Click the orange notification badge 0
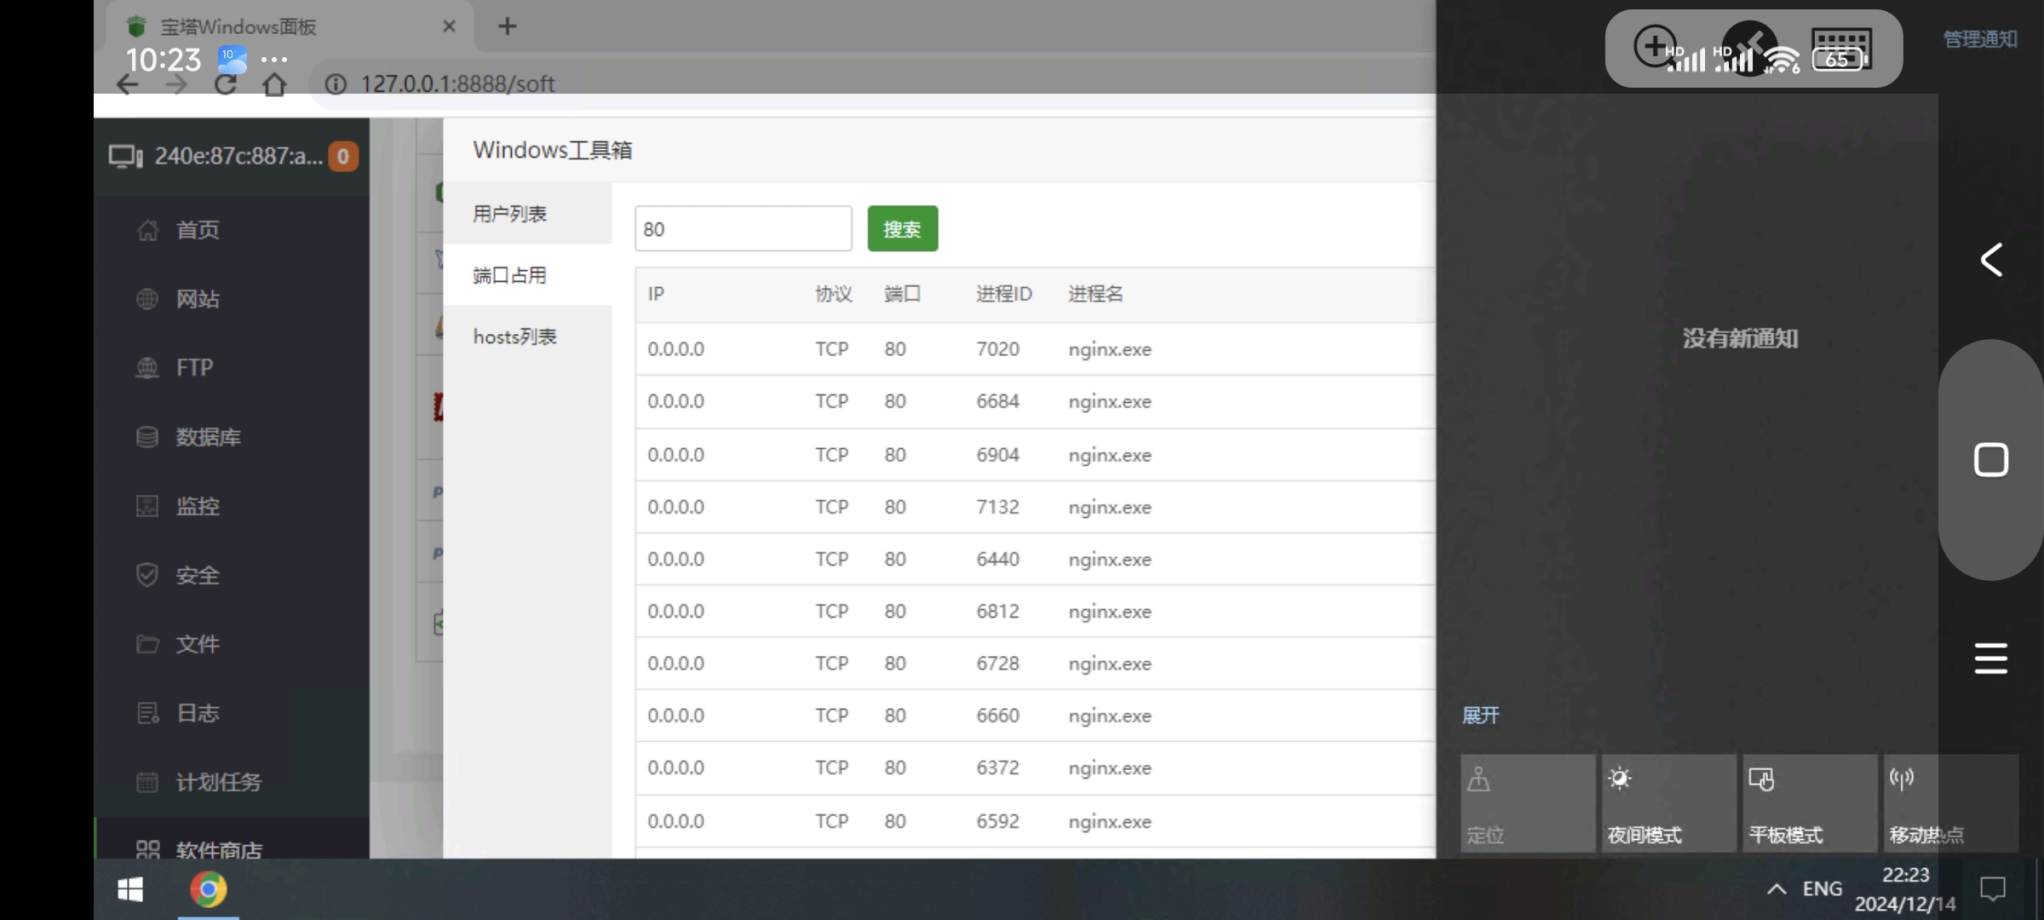 [343, 157]
